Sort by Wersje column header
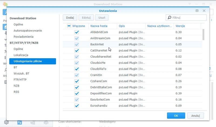This screenshot has width=216, height=127. 187,26
